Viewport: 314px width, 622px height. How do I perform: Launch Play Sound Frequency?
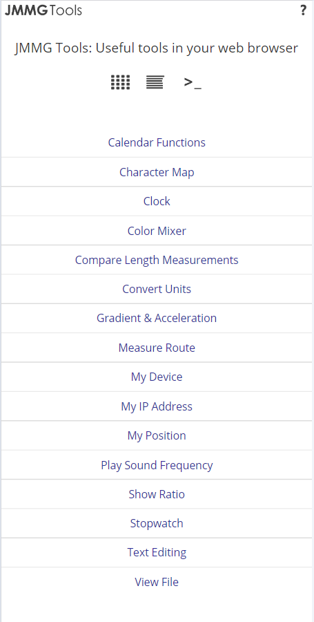157,465
